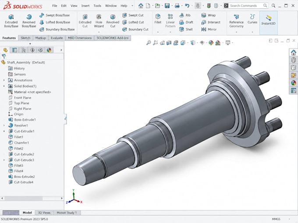This screenshot has width=298, height=223.
Task: Expand the Cut-Extrude1 feature
Action: point(4,131)
